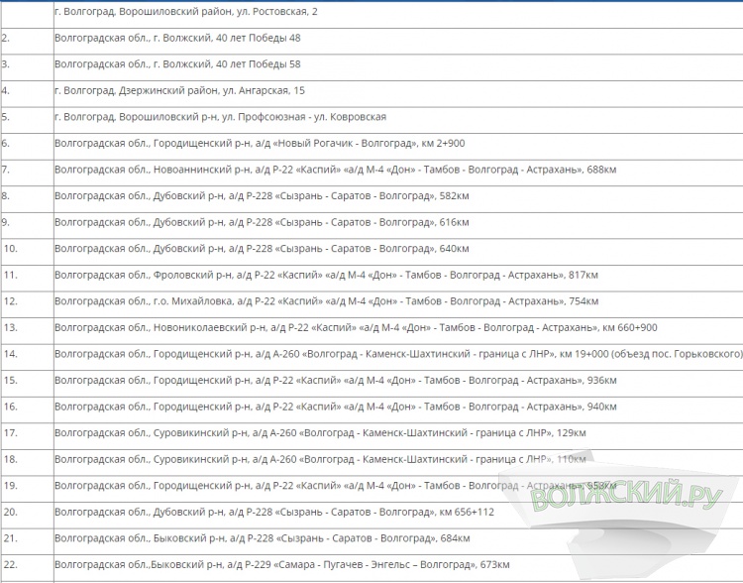Select the Суровикинский р-н 129км address
This screenshot has height=583, width=743.
pyautogui.click(x=320, y=433)
